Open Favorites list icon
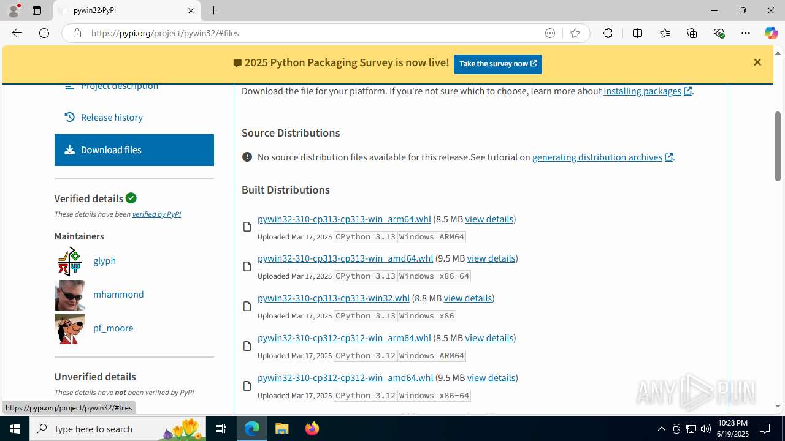This screenshot has width=785, height=441. pyautogui.click(x=665, y=33)
